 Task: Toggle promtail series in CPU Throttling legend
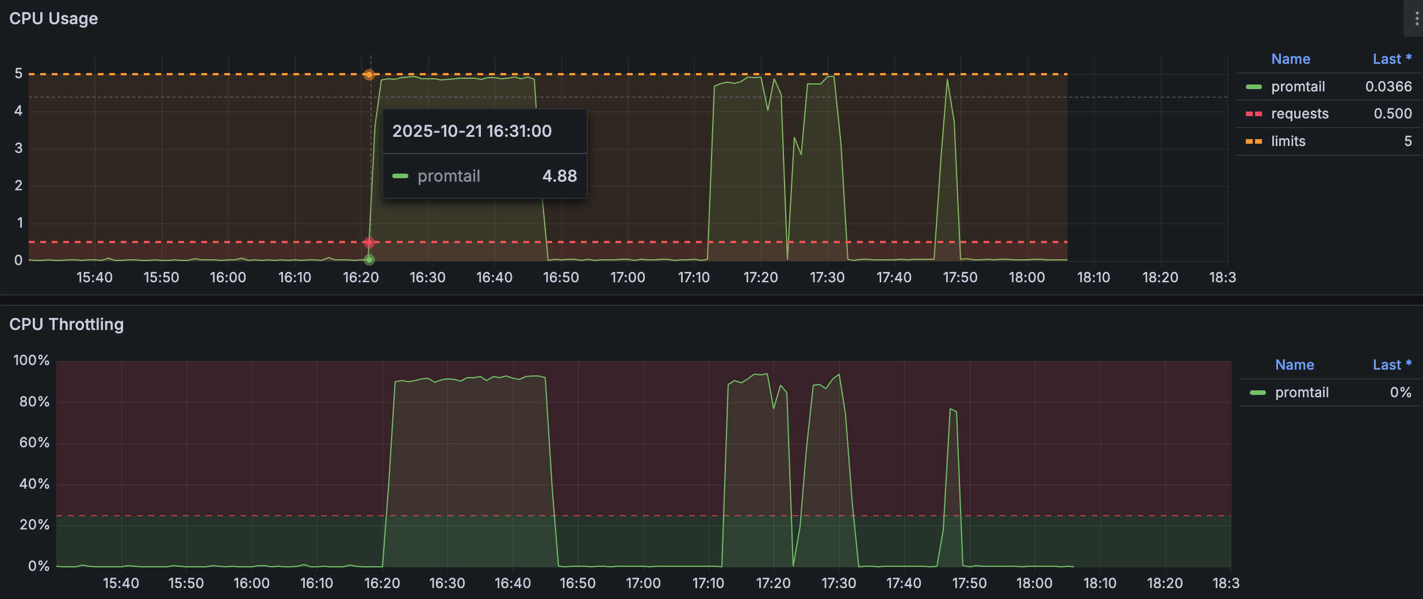(x=1302, y=393)
